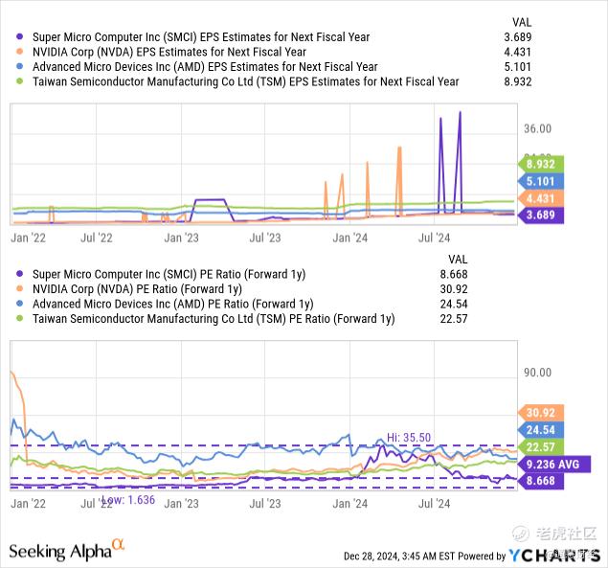The height and width of the screenshot is (568, 608).
Task: Click Jan '24 on the PE chart axis
Action: pyautogui.click(x=350, y=504)
